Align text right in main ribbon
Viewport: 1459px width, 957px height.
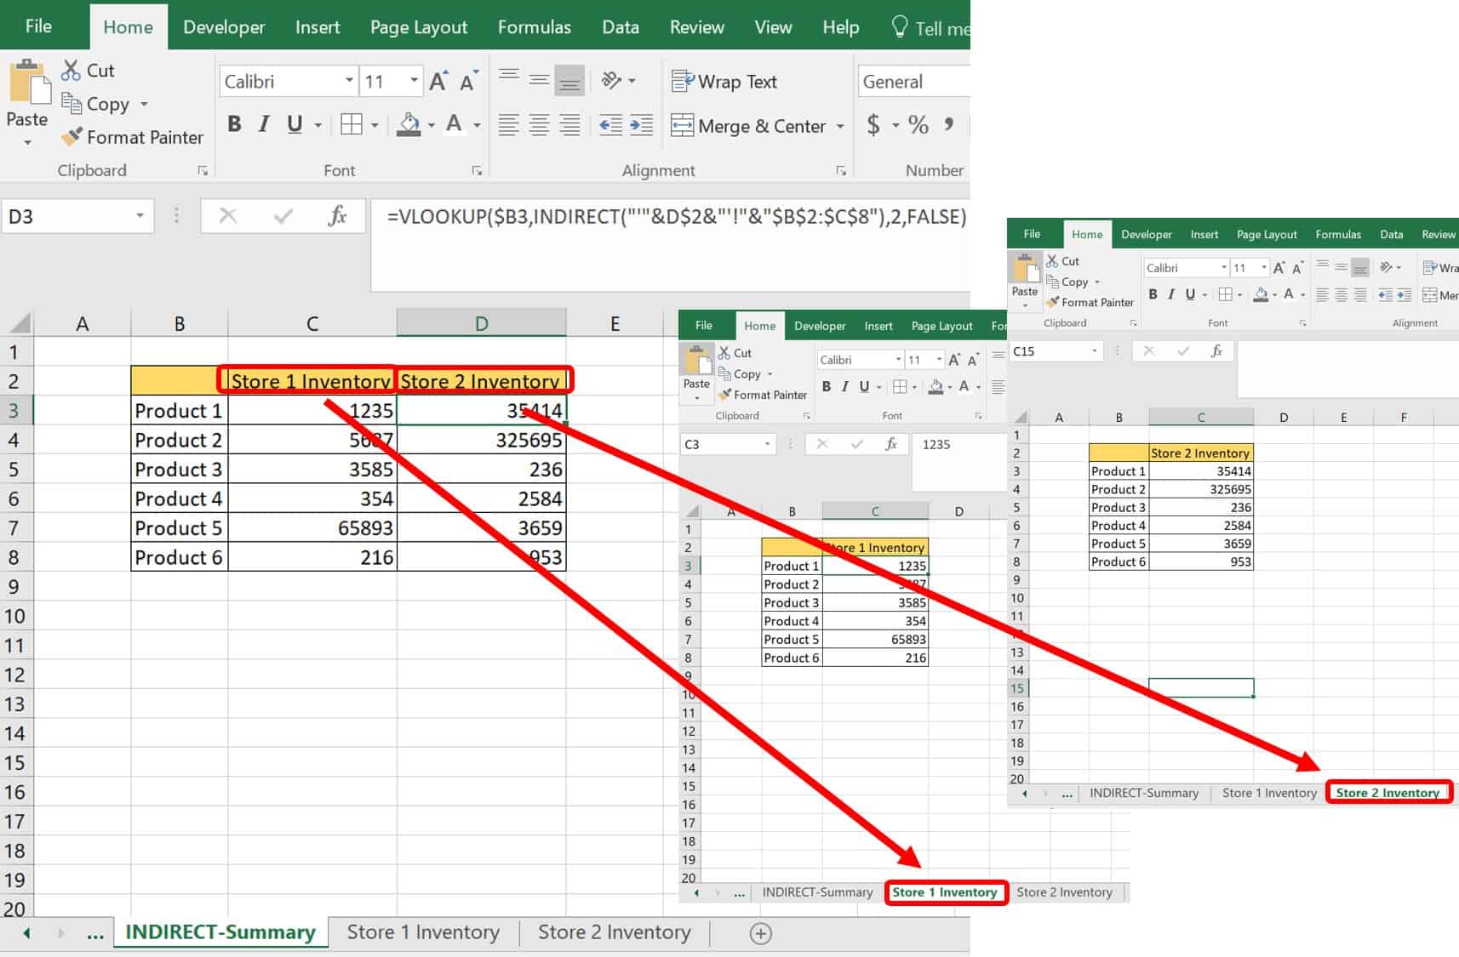569,126
